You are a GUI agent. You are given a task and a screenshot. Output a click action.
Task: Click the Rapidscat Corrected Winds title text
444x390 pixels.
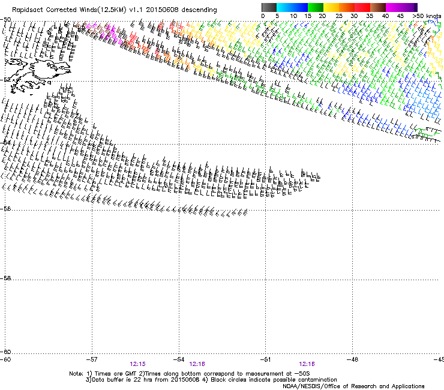[x=115, y=10]
